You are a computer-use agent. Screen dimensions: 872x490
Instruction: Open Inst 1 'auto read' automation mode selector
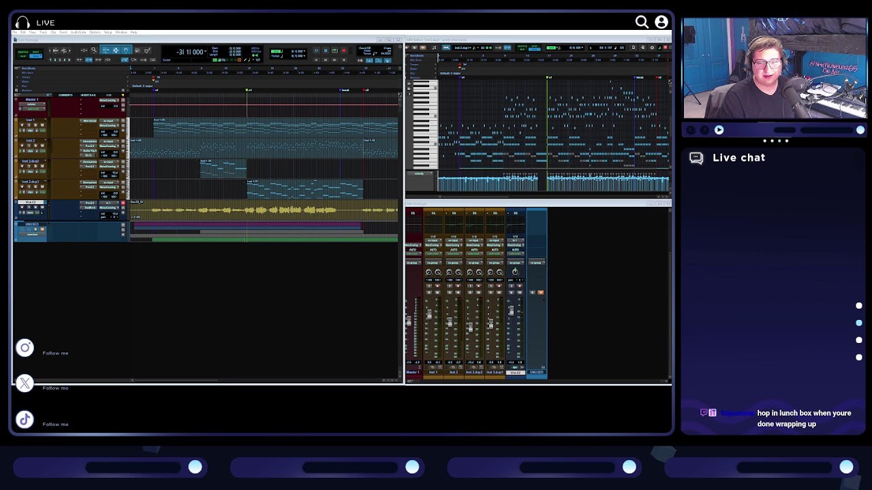pyautogui.click(x=433, y=254)
